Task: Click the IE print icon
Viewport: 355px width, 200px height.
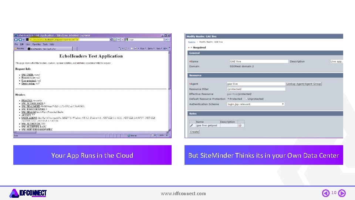Action: click(135, 49)
